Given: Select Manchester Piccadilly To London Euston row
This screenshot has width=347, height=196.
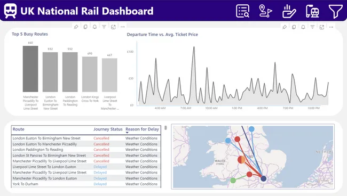Looking at the screenshot, I should click(x=86, y=178).
